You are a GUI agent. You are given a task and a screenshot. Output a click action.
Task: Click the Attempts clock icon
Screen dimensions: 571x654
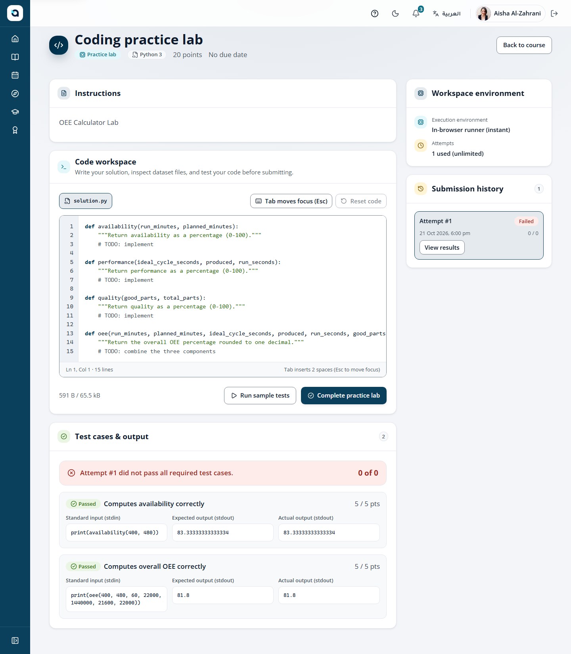(x=421, y=145)
